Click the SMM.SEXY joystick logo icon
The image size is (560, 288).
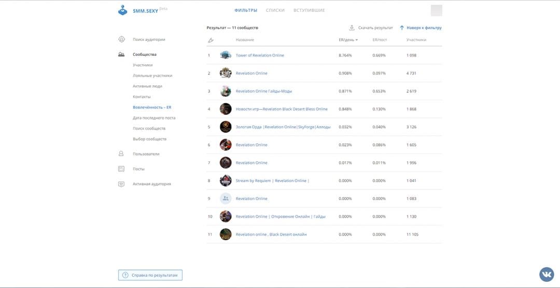(x=122, y=10)
